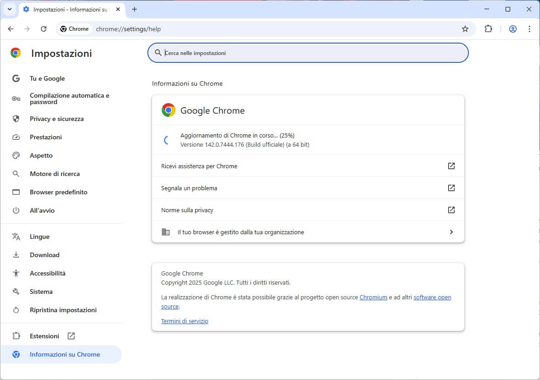Expand browser managed by organization chevron
Image resolution: width=540 pixels, height=380 pixels.
(451, 232)
